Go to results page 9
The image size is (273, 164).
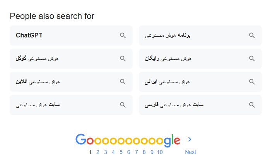[x=152, y=152]
